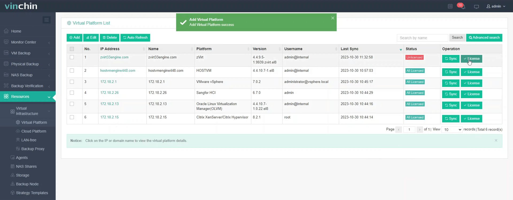Sort the table by Last Sync column
Viewport: 513px width, 200px height.
coord(371,49)
